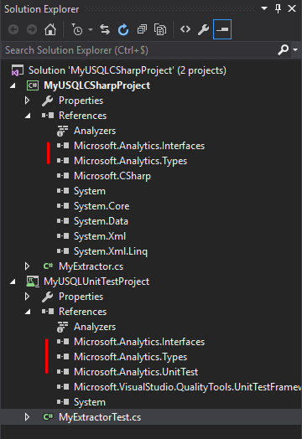
Task: Click the Forward navigation arrow in toolbar
Action: coord(32,29)
